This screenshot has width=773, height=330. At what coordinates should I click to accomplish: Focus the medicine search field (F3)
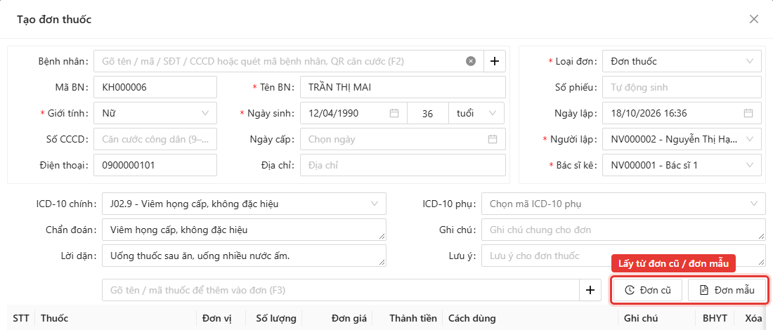341,290
